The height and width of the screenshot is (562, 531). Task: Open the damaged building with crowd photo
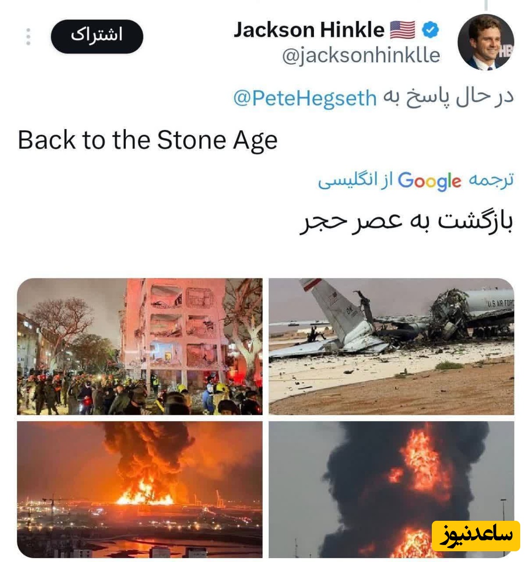tap(140, 347)
